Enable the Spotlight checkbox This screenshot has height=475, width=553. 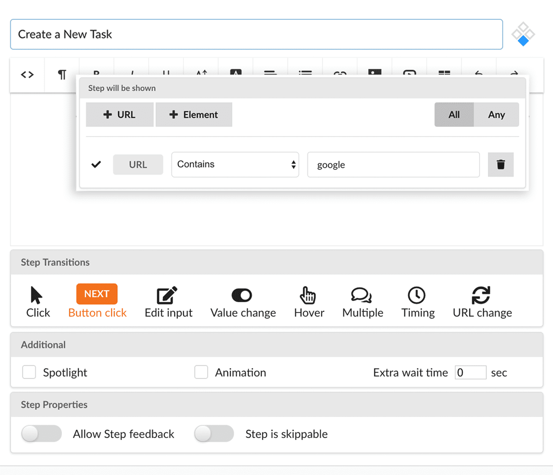tap(29, 372)
